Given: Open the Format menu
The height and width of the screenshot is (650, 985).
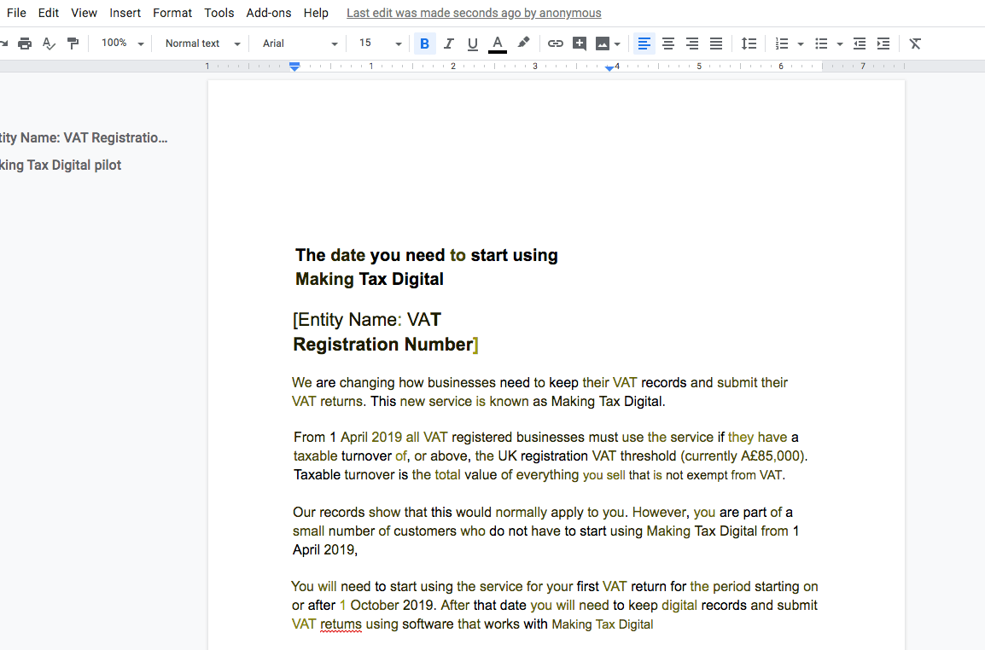Looking at the screenshot, I should tap(172, 13).
